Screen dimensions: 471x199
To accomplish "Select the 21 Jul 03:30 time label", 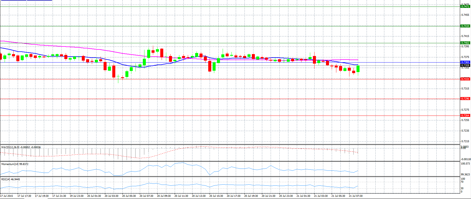I will point(321,196).
